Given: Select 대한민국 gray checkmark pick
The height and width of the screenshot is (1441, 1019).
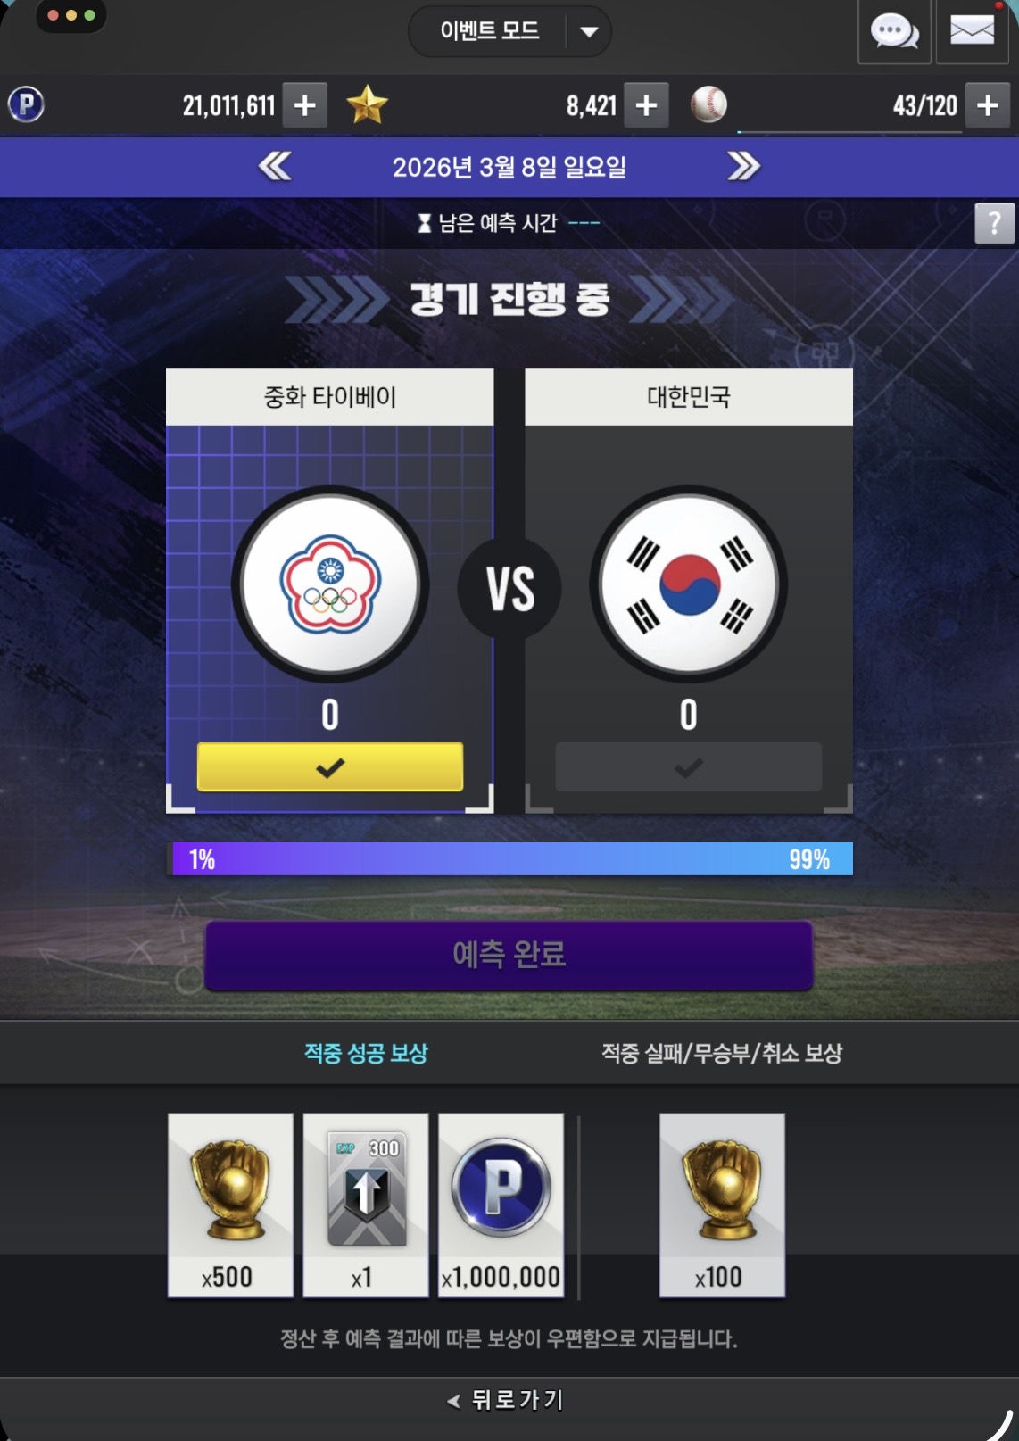Looking at the screenshot, I should [688, 767].
